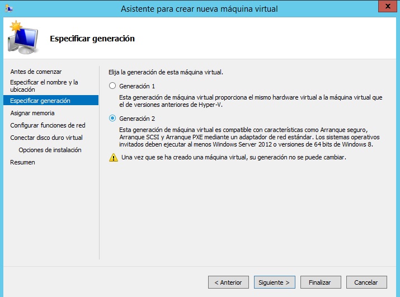
Task: Select the highlighted Especificar generación step
Action: coord(40,101)
